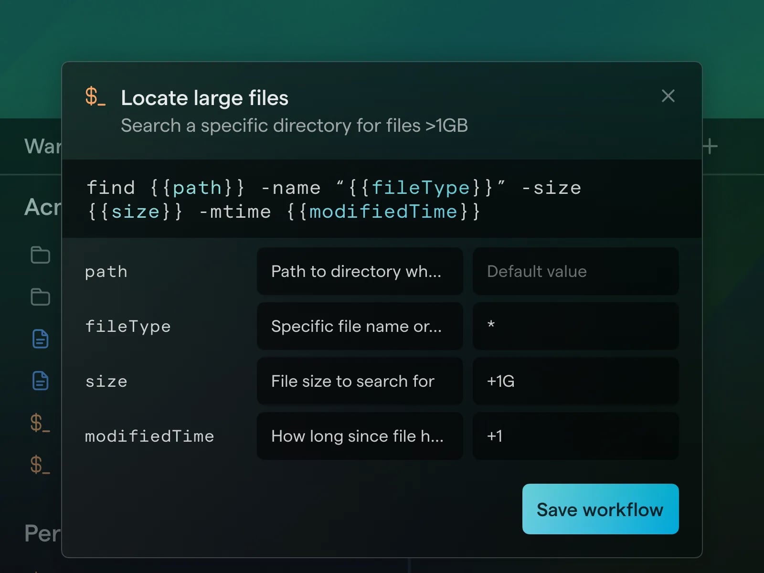Screen dimensions: 764x573
Task: Change the fileType default value asterisk
Action: (575, 326)
